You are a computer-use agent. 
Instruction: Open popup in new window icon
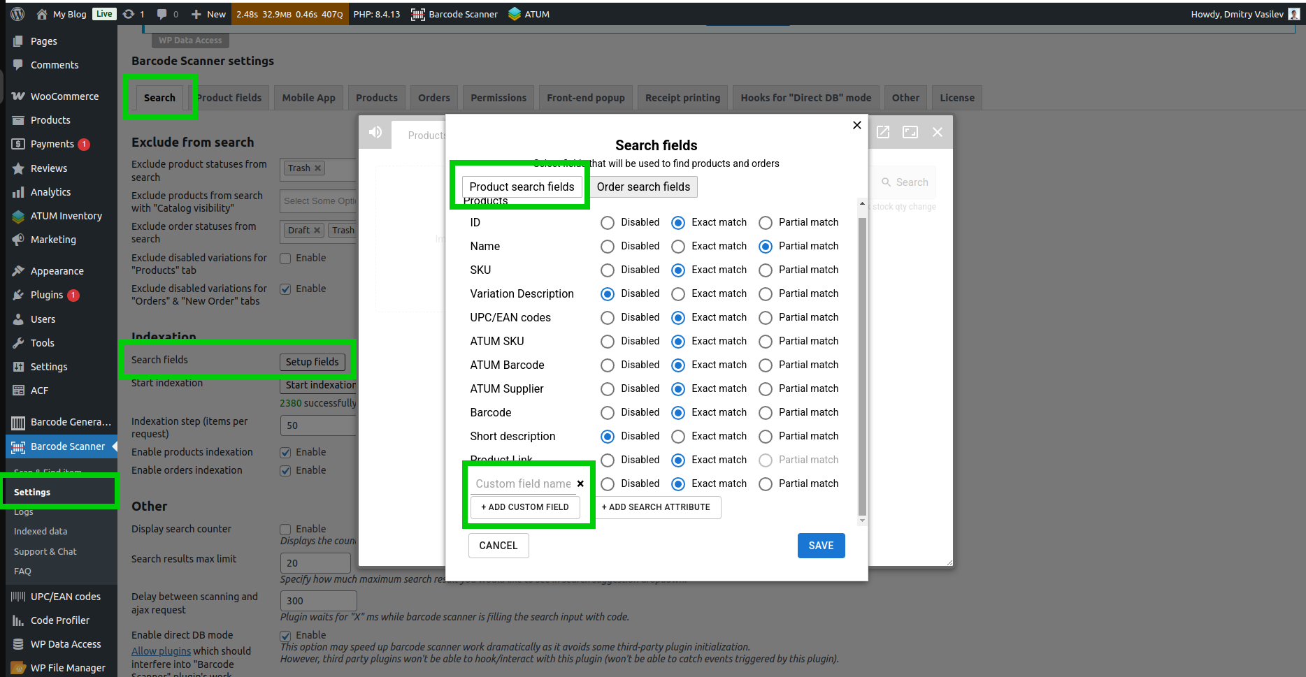(883, 132)
